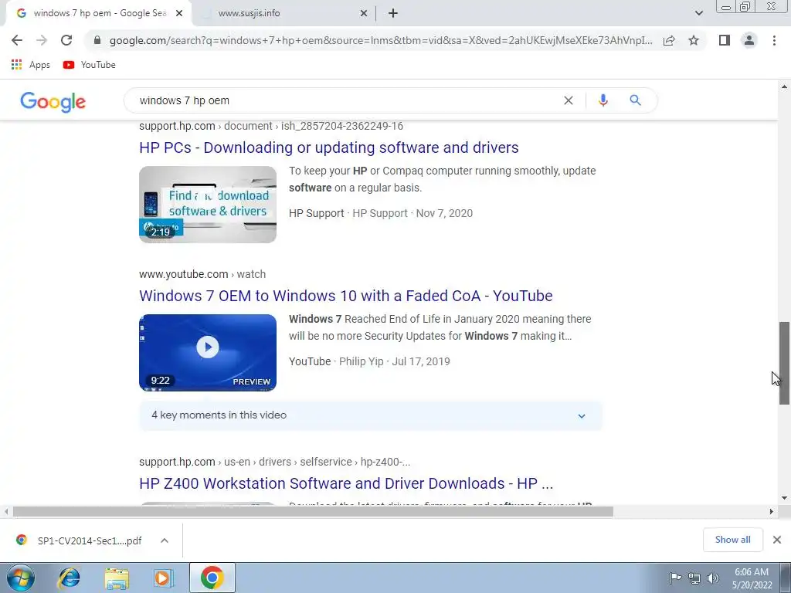
Task: Open the tab search dropdown arrow
Action: click(x=698, y=13)
